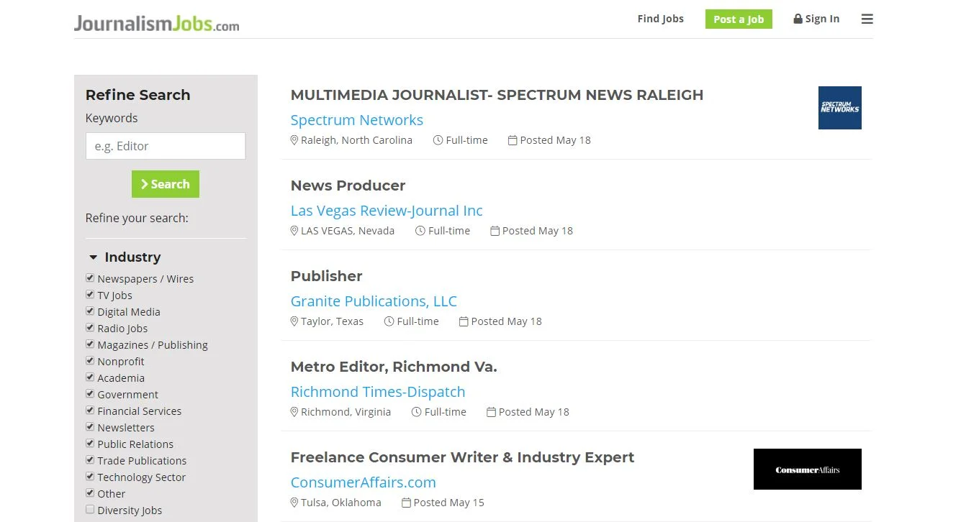Open the Spectrum Networks company link
The height and width of the screenshot is (522, 961).
coord(357,120)
